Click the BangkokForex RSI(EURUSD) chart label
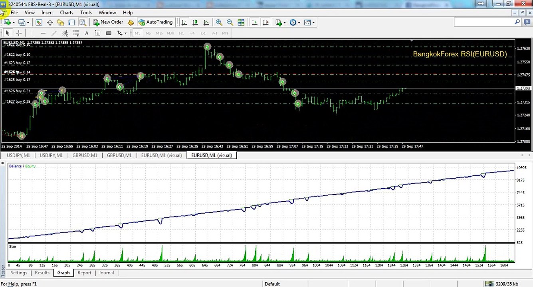This screenshot has height=287, width=533. pyautogui.click(x=460, y=54)
